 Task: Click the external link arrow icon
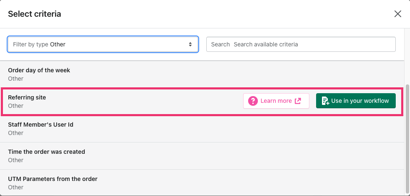[298, 101]
